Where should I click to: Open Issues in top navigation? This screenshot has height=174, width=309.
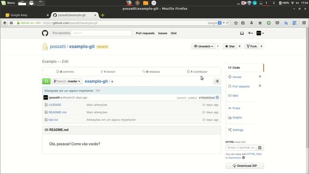[162, 33]
